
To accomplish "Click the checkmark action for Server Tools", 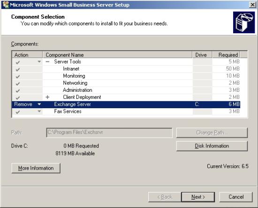I will (18, 62).
